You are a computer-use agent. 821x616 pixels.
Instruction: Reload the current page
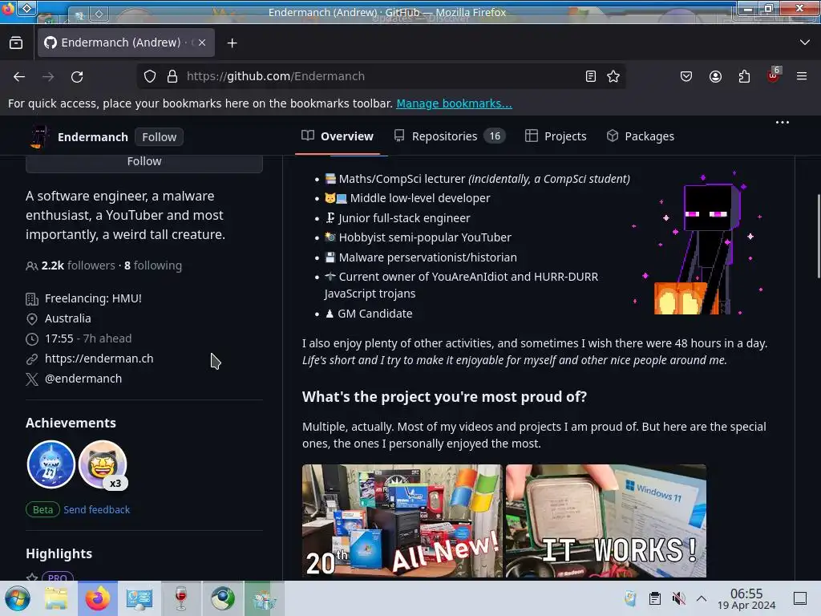point(77,76)
